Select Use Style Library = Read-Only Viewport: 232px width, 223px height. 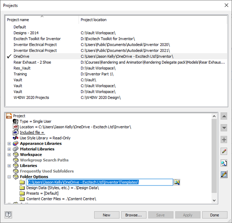coord(45,138)
